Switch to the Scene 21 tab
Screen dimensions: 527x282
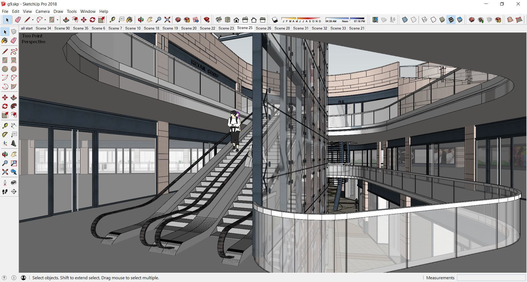point(357,28)
